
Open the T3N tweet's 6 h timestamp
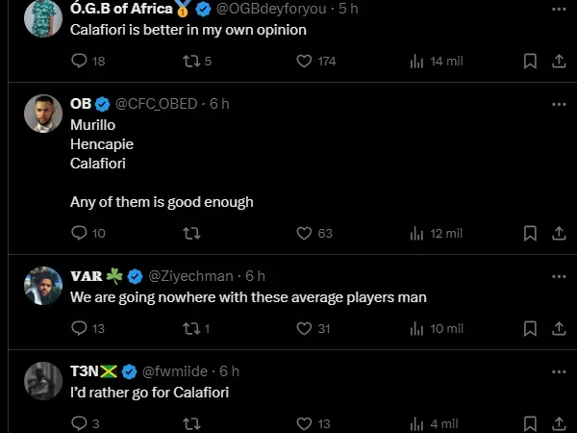click(x=230, y=370)
